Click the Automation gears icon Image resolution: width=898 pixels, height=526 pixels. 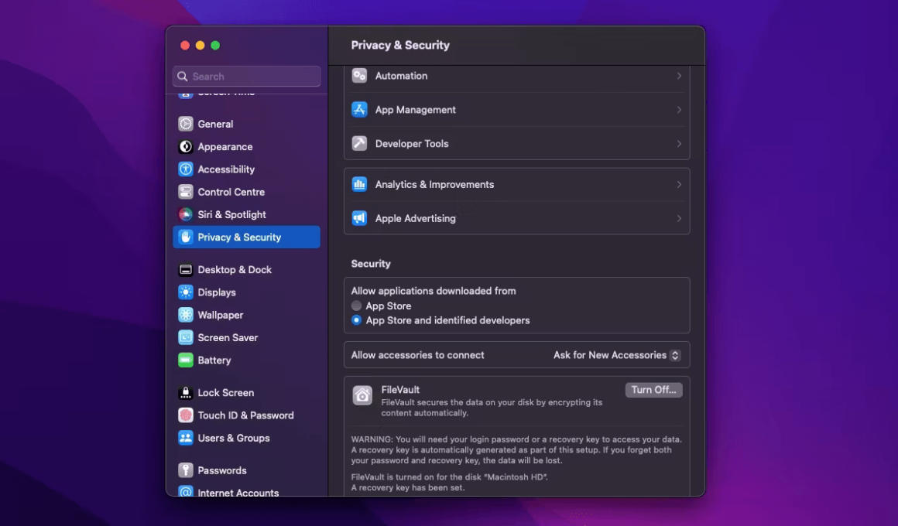click(359, 76)
